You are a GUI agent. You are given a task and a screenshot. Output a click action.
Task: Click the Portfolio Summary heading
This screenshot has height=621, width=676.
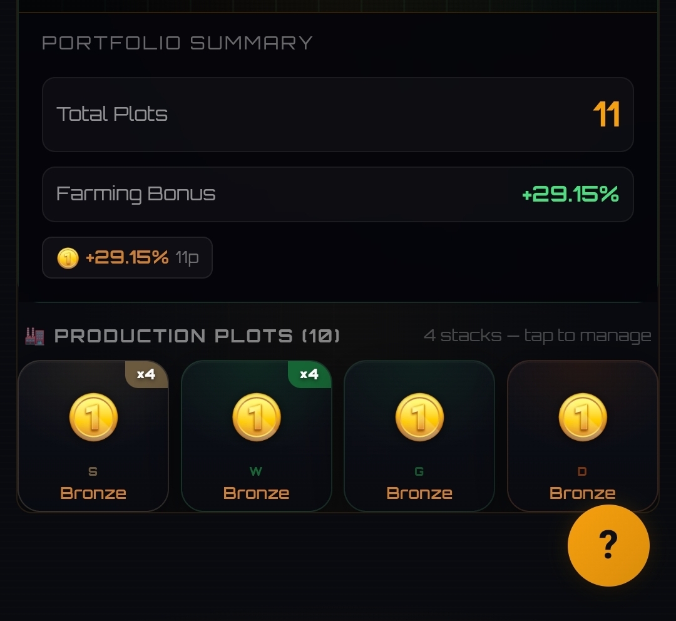click(177, 43)
